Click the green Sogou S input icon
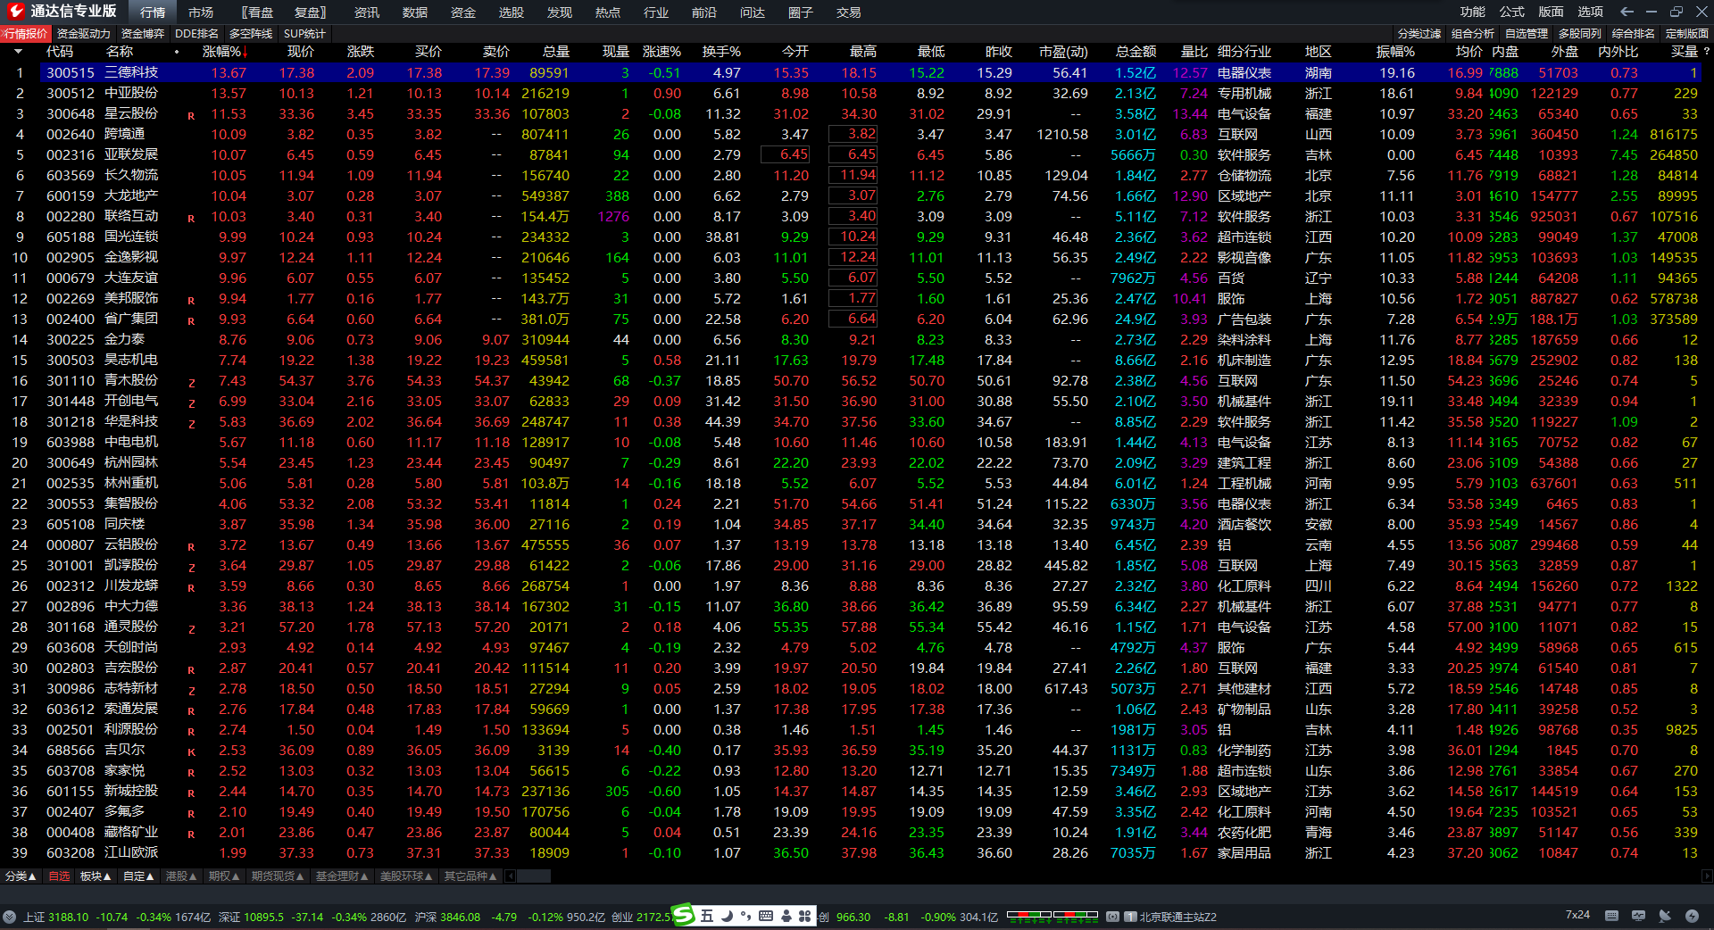Image resolution: width=1714 pixels, height=930 pixels. 683,915
